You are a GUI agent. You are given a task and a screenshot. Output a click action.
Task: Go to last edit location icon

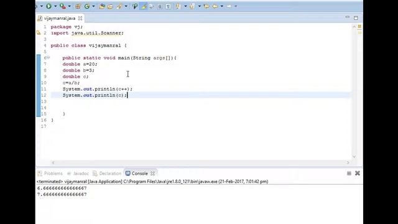click(x=206, y=6)
